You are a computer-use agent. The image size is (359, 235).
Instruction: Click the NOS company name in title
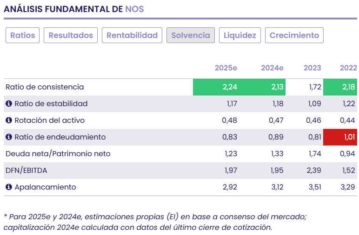tap(134, 9)
